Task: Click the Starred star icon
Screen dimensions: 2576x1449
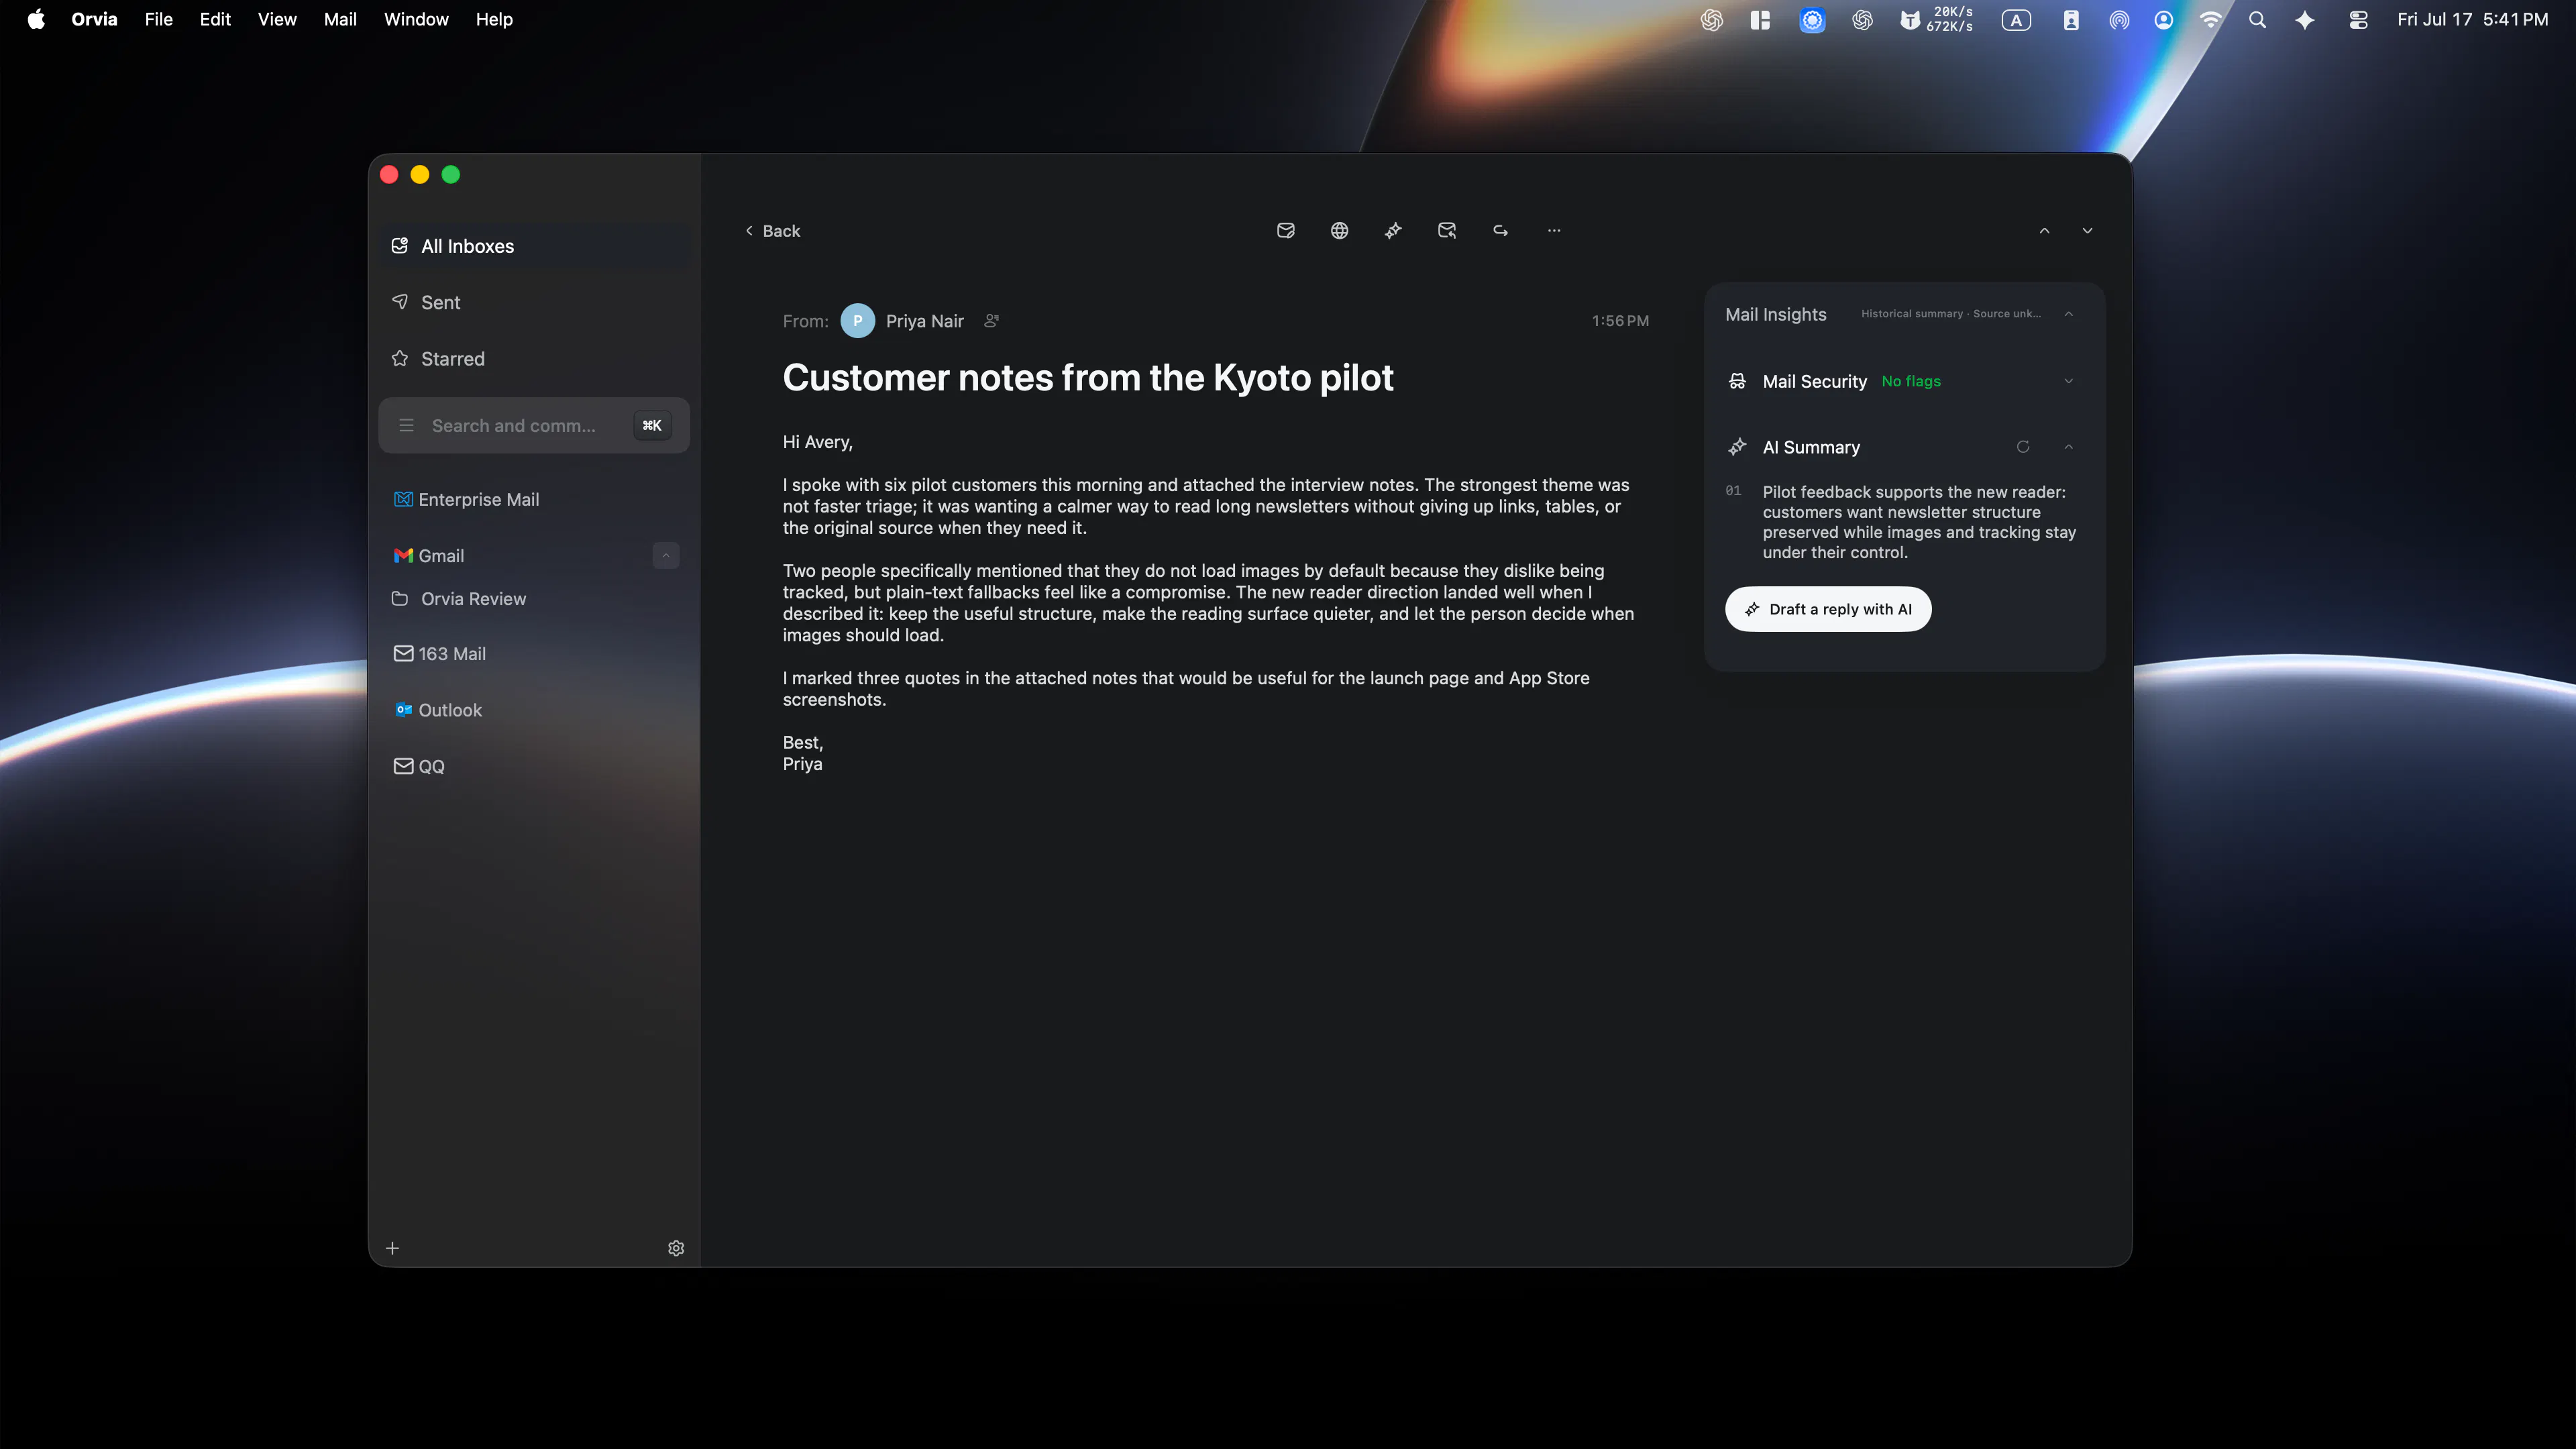Action: coord(400,358)
